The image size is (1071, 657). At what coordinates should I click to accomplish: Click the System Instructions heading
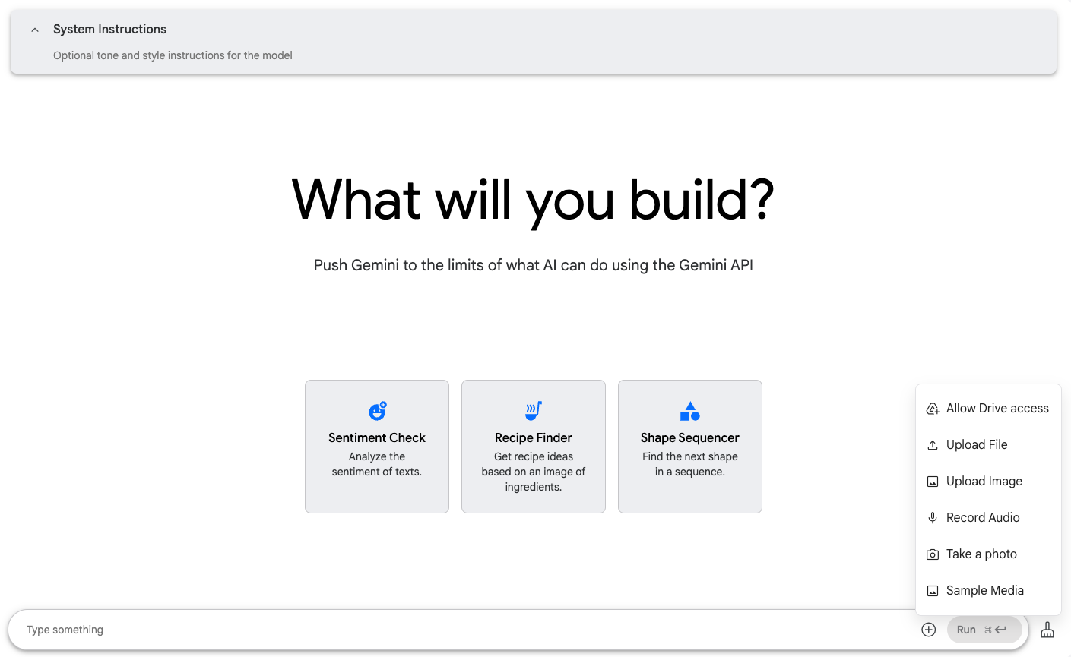pos(109,29)
